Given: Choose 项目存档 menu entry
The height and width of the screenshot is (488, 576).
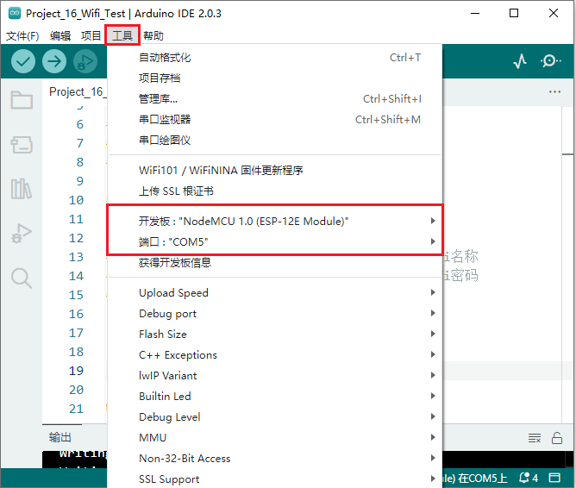Looking at the screenshot, I should point(275,78).
